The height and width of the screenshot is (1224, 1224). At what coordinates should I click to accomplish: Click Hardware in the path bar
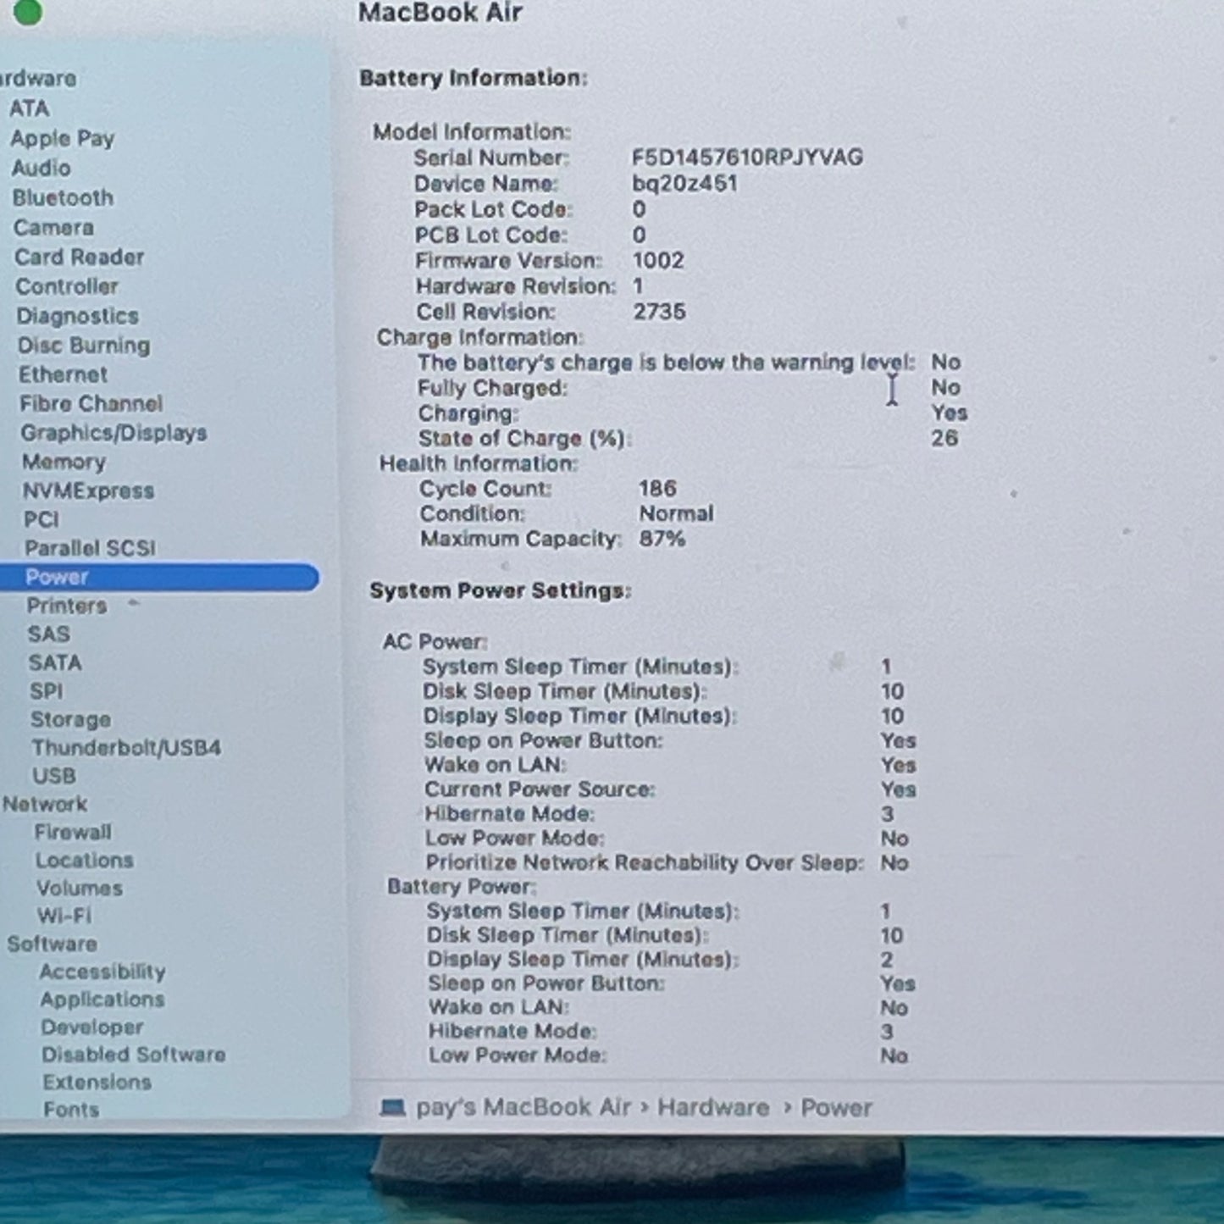pyautogui.click(x=713, y=1107)
